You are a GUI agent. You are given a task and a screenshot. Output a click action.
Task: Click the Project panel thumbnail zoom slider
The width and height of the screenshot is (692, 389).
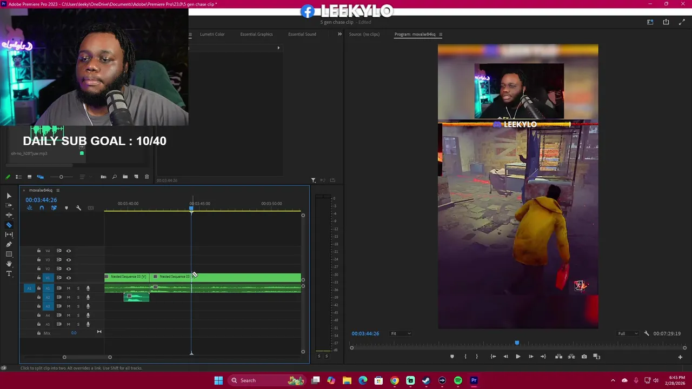click(61, 177)
